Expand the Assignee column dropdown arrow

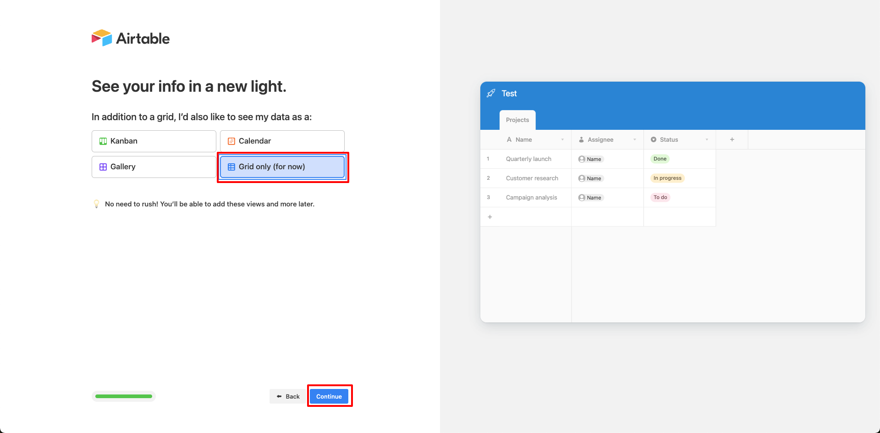[x=635, y=139]
